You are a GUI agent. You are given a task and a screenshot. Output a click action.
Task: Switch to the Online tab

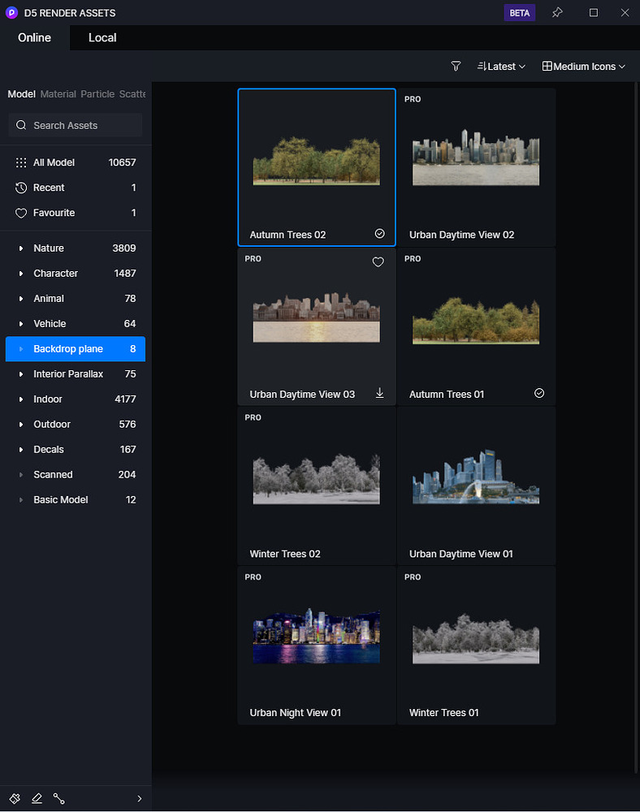point(35,38)
